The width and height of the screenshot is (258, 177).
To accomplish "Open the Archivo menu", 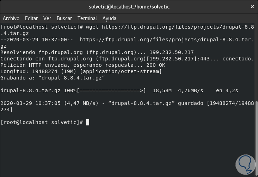I will [11, 18].
